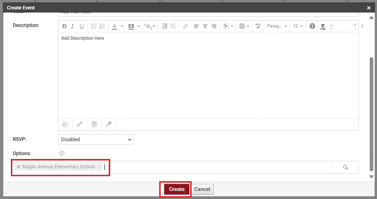Open the accessibility checker icon
This screenshot has width=377, height=199.
coord(312,26)
